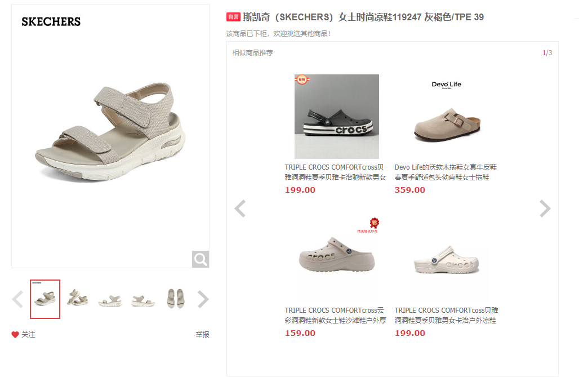Open Devo Life的沃软木拖鞋 product title link

tap(446, 172)
